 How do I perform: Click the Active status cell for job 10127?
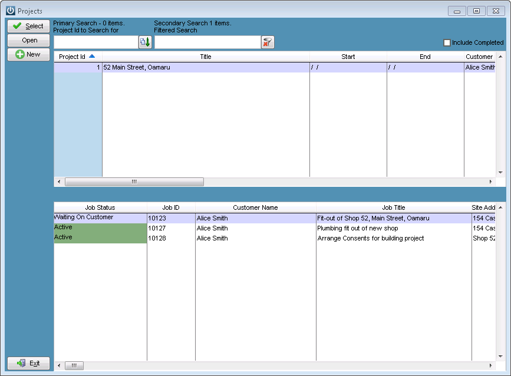(100, 228)
